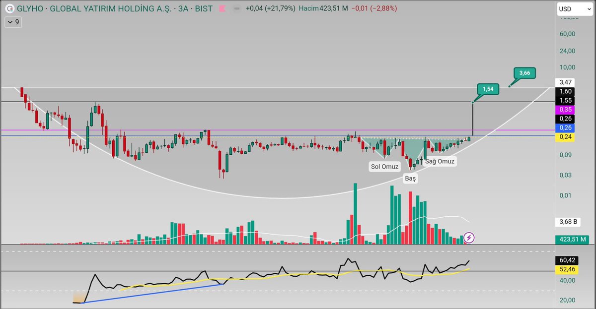
Task: Select the Sol Omuz label on chart
Action: tap(384, 166)
